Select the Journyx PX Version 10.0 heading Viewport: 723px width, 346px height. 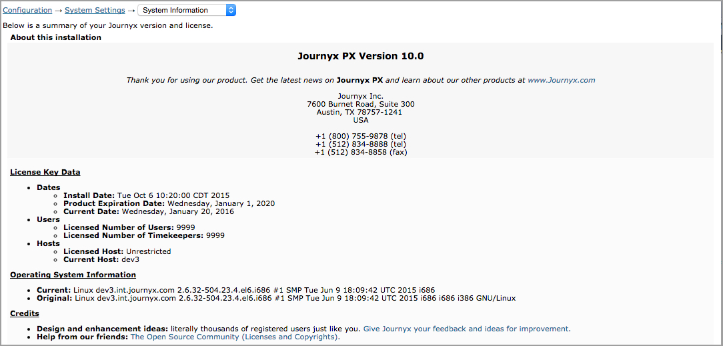point(361,56)
